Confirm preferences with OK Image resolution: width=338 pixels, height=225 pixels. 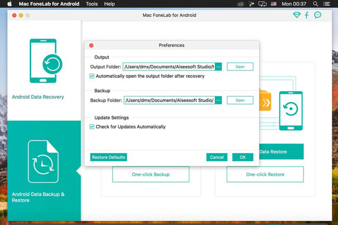click(x=243, y=157)
